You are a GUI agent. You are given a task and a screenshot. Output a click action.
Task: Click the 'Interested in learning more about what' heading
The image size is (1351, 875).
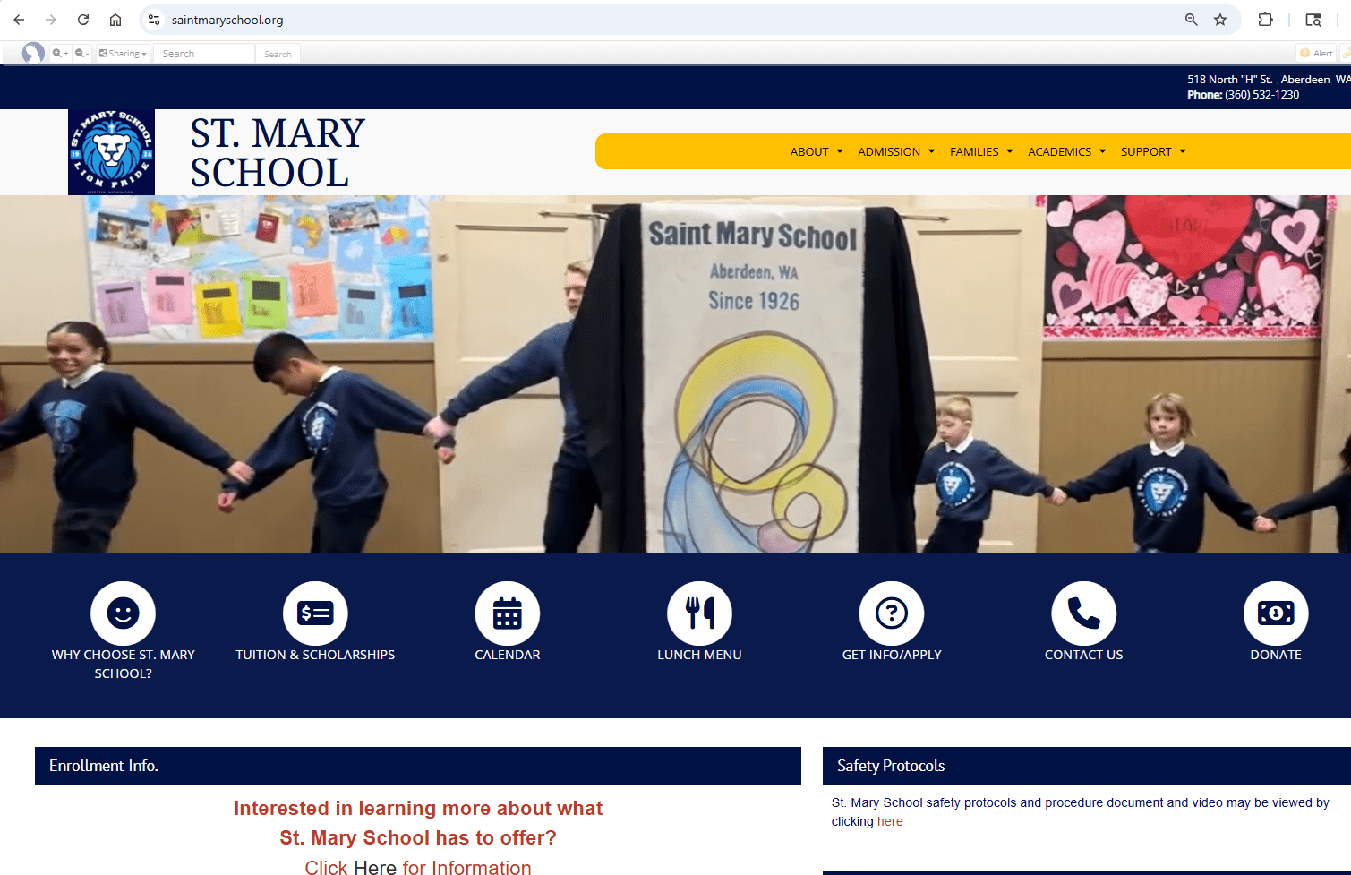[x=418, y=809]
